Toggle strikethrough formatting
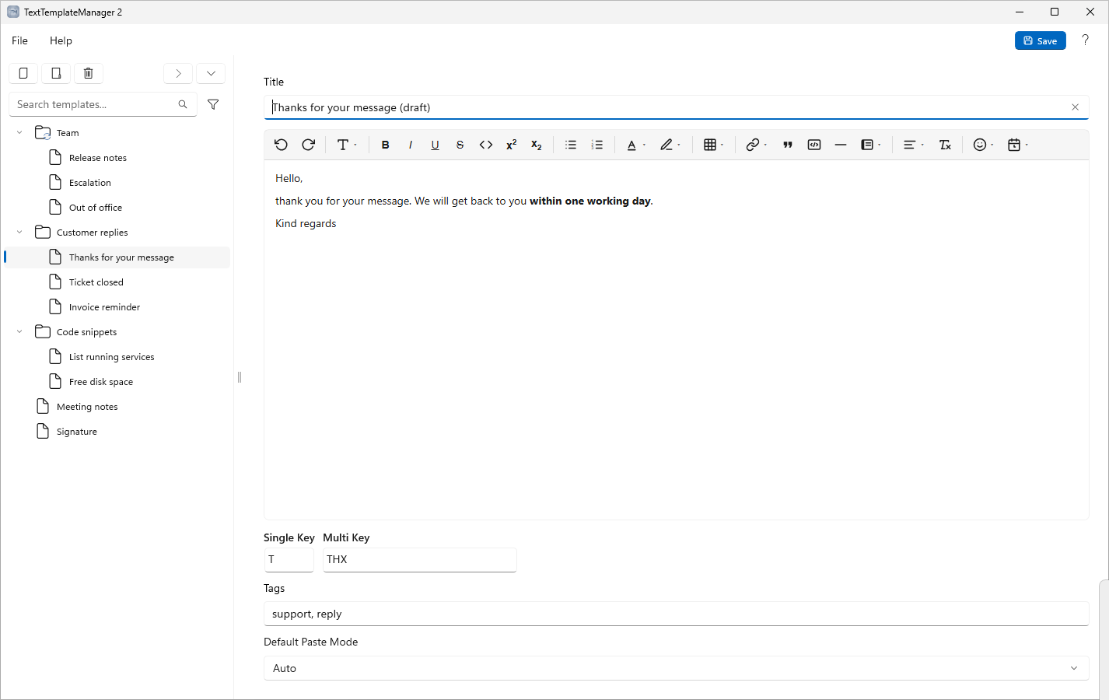The width and height of the screenshot is (1109, 700). [x=460, y=145]
